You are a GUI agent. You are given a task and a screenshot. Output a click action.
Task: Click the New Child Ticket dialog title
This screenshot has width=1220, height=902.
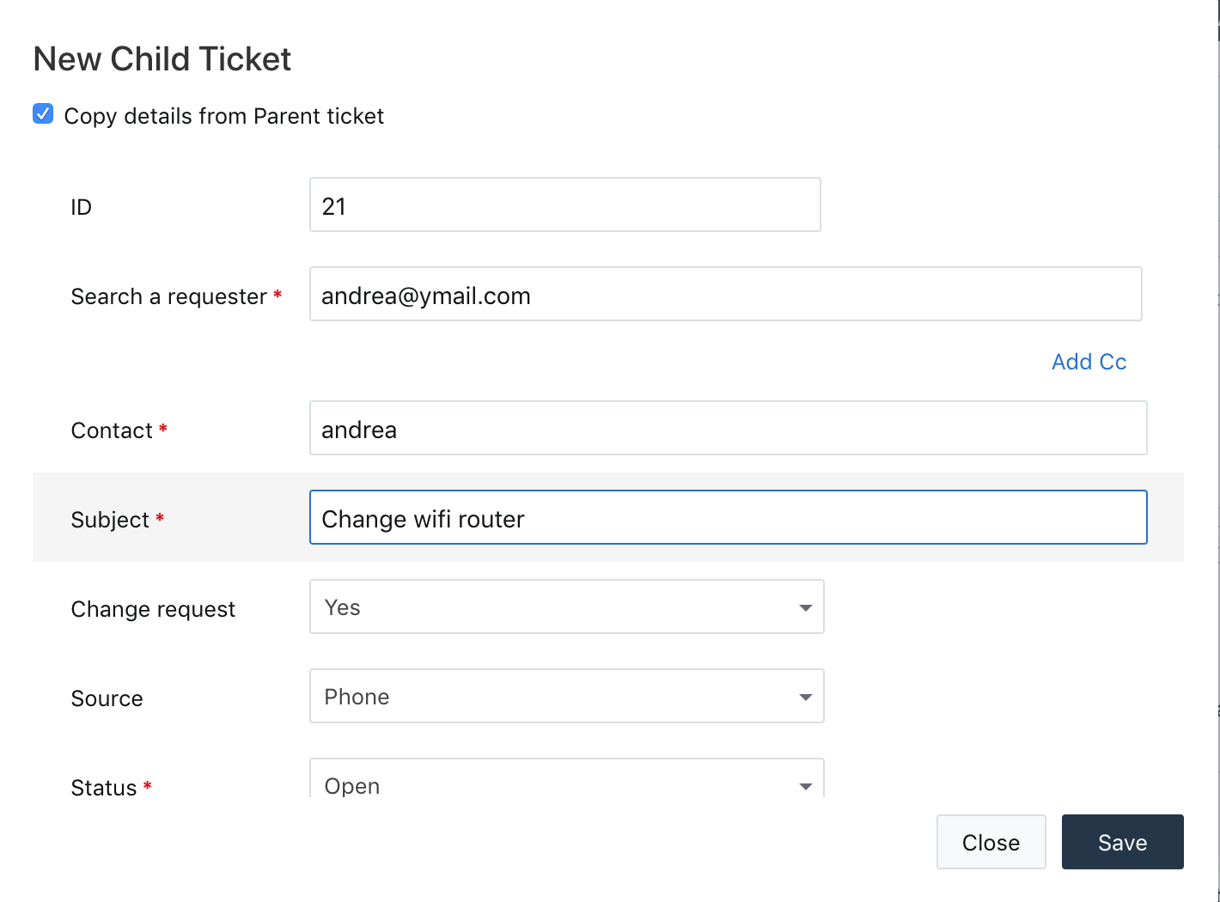tap(162, 58)
